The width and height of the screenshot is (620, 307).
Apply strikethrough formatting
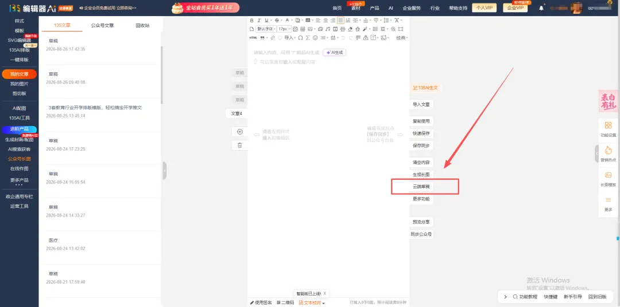[277, 21]
